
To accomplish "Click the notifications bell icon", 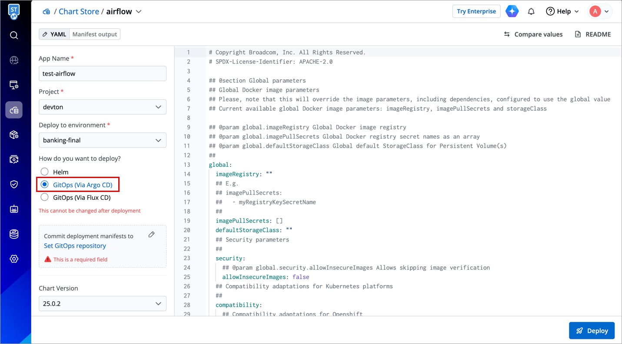I will click(x=531, y=11).
